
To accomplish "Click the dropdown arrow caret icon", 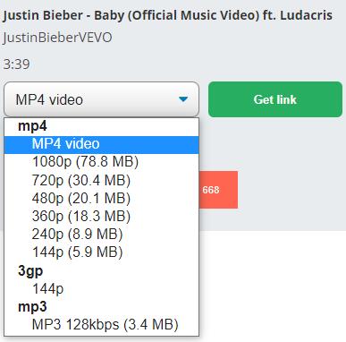I will [x=183, y=98].
